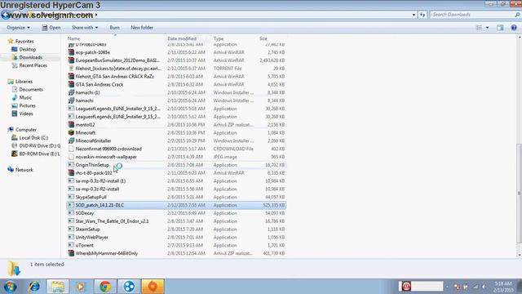Click the taskbar clock
This screenshot has height=294, width=522.
pyautogui.click(x=503, y=287)
